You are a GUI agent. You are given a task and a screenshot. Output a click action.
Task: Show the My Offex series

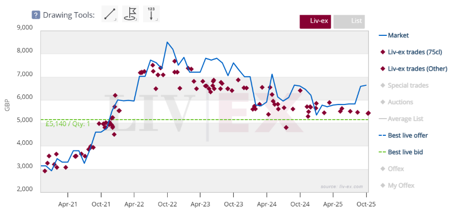click(401, 185)
